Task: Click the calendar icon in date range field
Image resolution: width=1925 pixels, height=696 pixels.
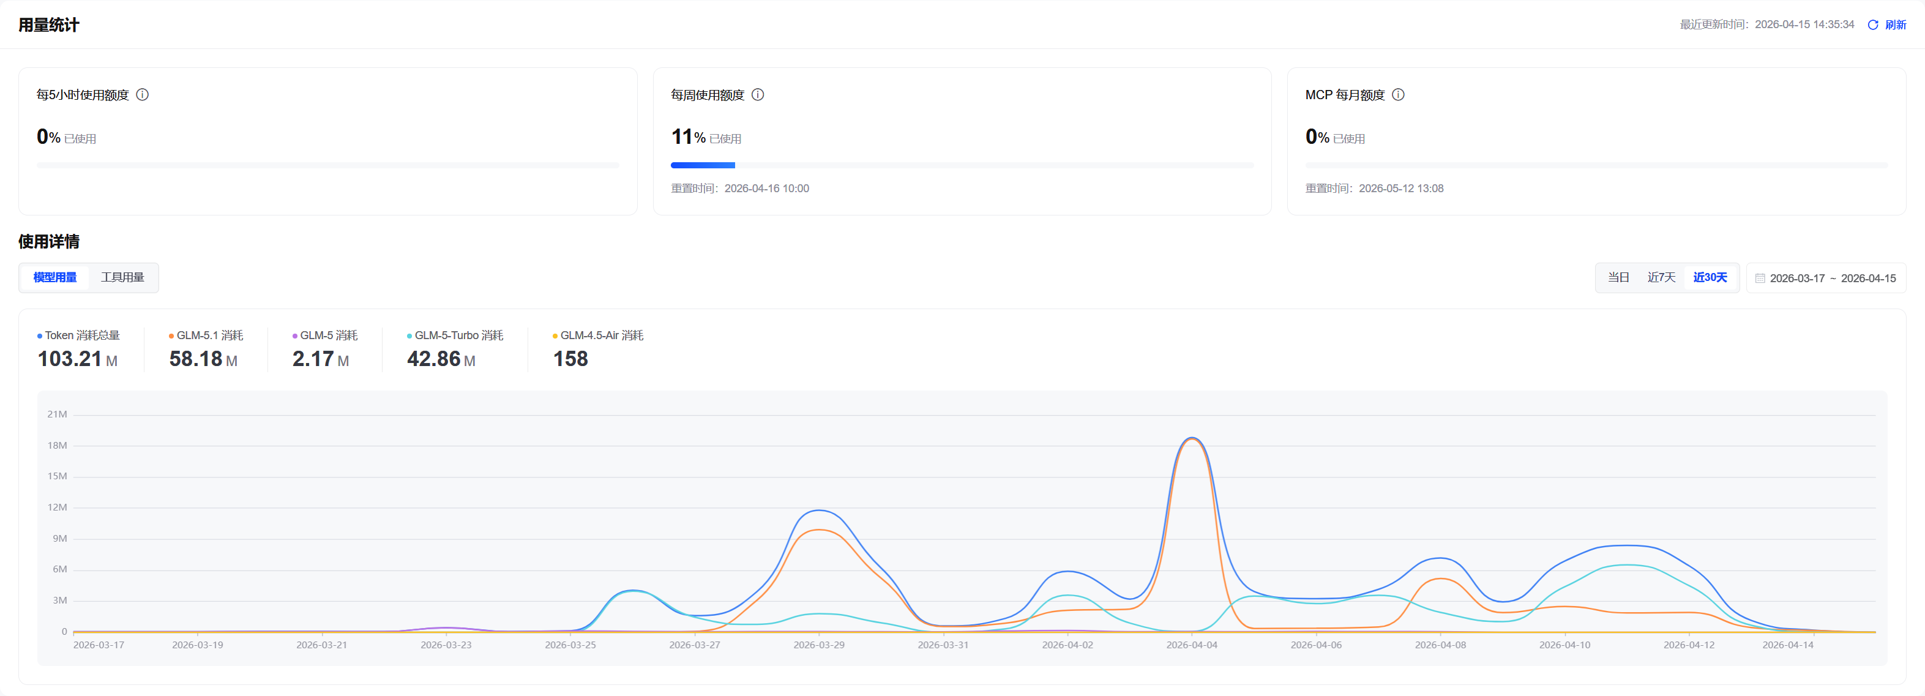Action: tap(1760, 278)
